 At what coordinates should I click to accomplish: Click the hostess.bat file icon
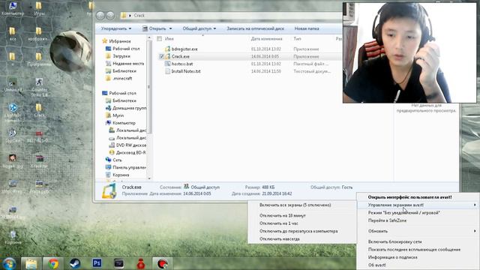pos(167,64)
